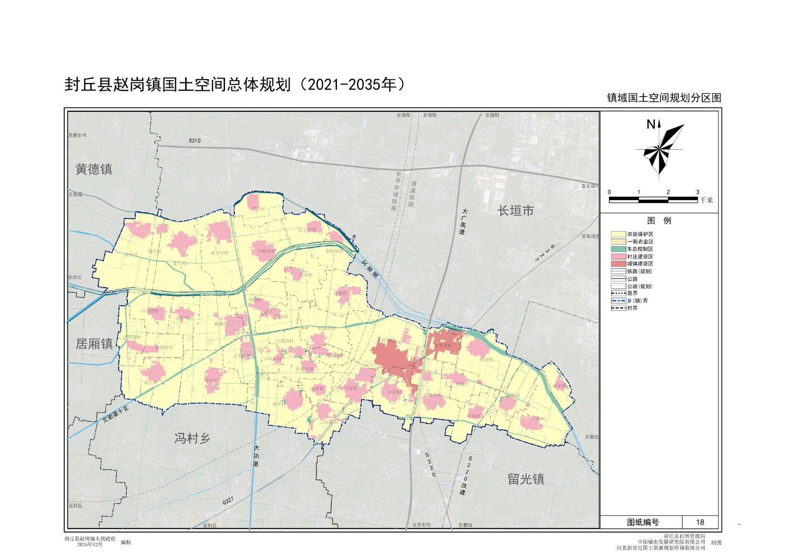Click the 居厢镇 label on the map
789x558 pixels.
[x=94, y=344]
